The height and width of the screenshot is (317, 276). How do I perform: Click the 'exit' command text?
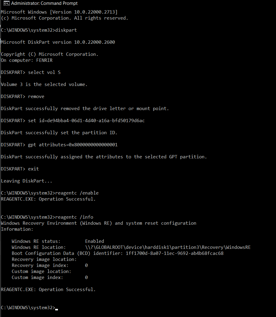33,169
